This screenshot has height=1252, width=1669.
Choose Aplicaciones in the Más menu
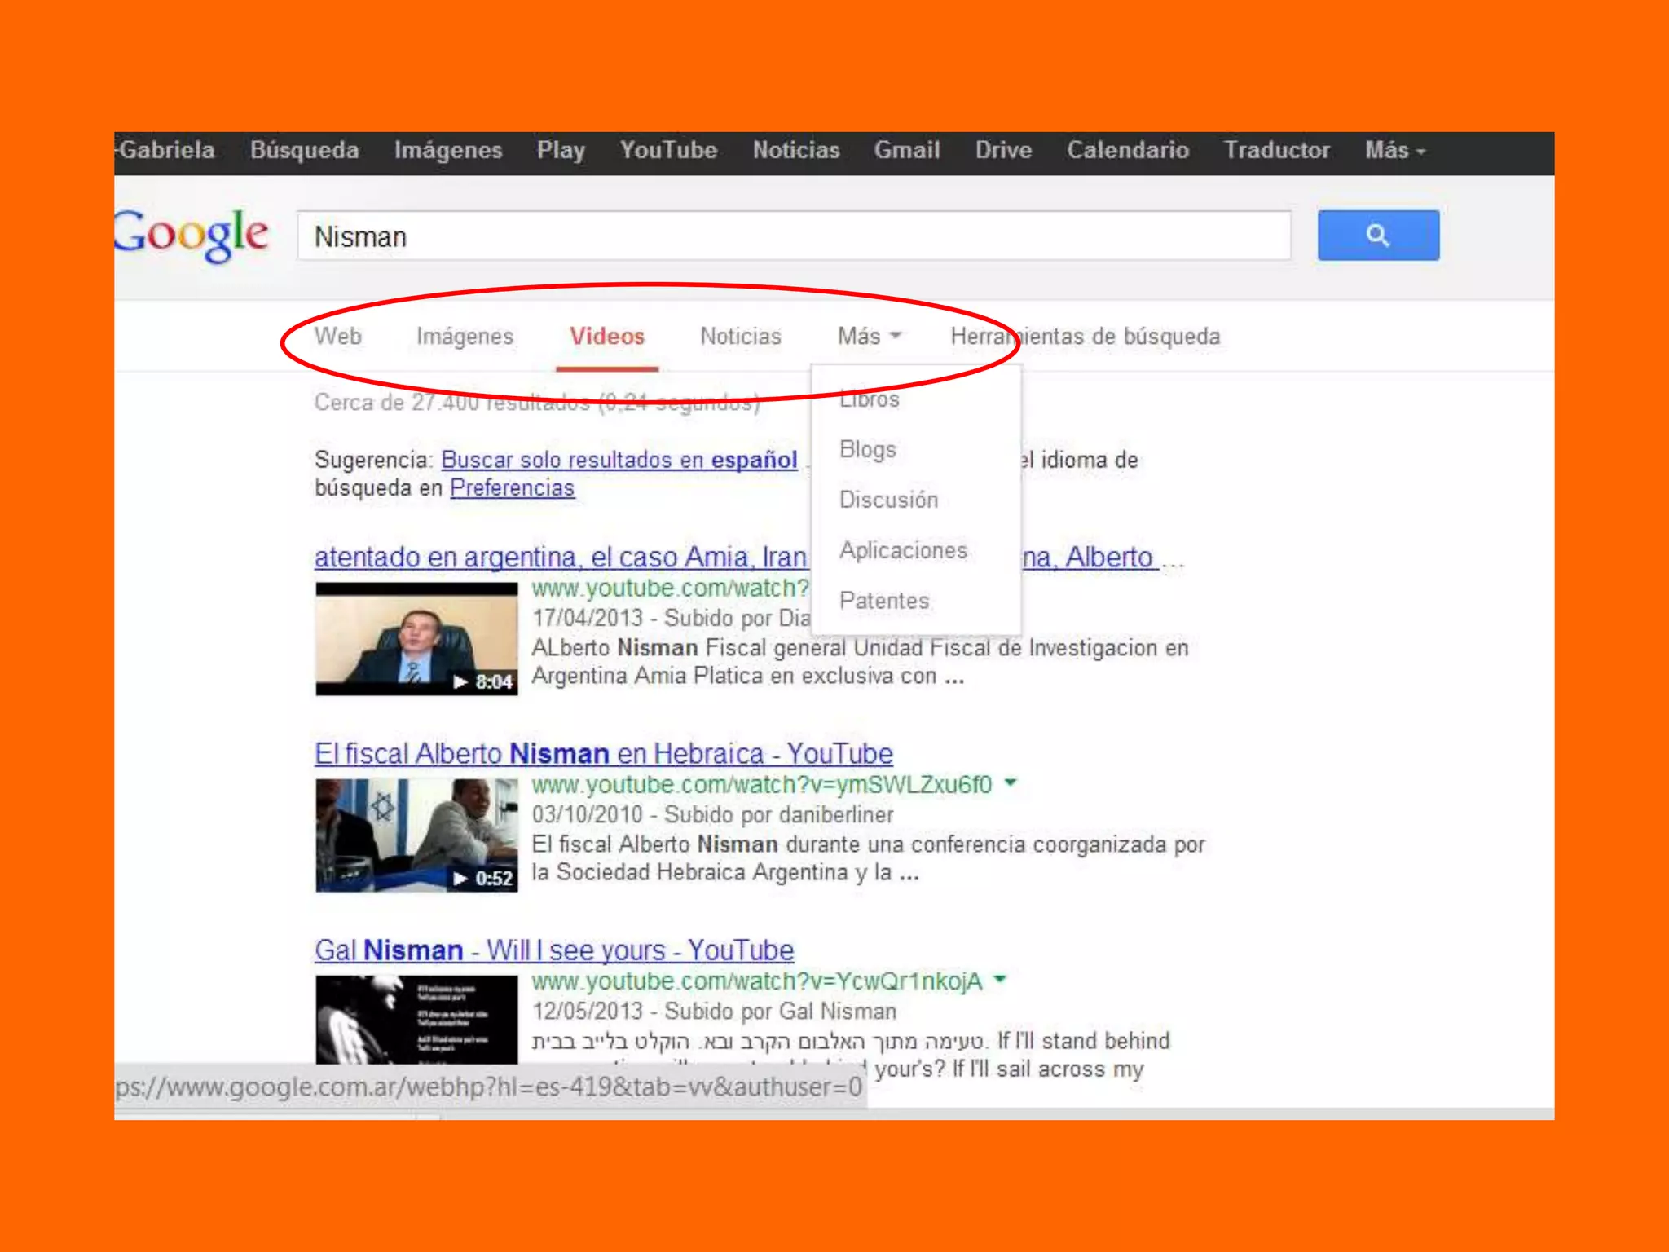[903, 550]
